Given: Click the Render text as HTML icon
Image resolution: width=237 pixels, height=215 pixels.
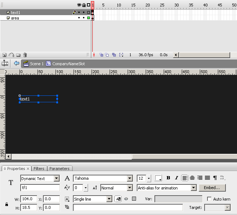Looking at the screenshot, I should pos(126,198).
